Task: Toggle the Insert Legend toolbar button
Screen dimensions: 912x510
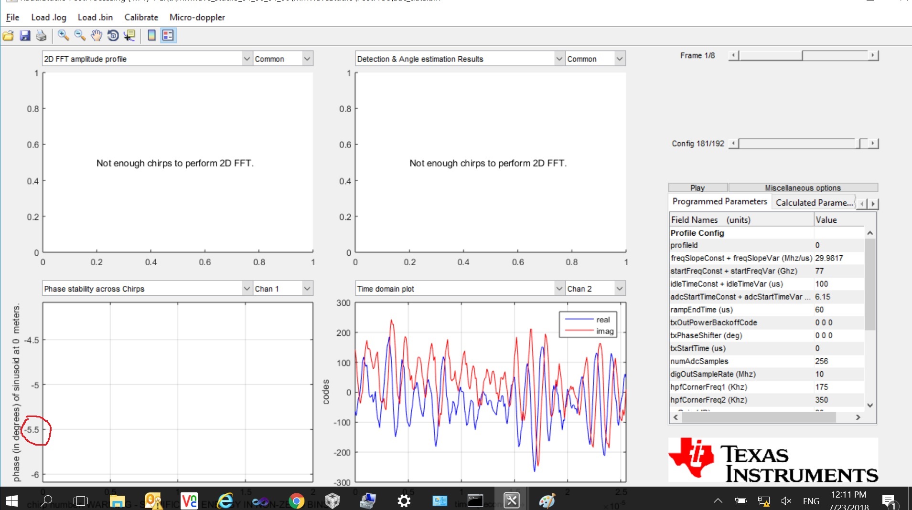Action: coord(168,35)
